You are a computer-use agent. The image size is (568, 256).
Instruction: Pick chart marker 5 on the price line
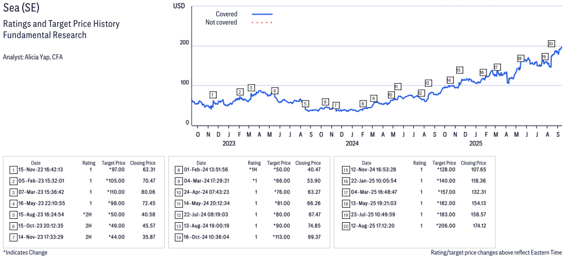click(x=305, y=104)
